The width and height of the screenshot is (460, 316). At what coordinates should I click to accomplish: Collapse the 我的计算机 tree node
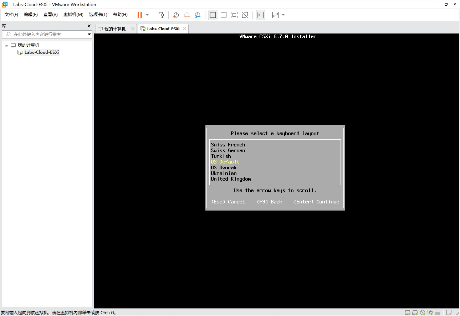[x=6, y=45]
